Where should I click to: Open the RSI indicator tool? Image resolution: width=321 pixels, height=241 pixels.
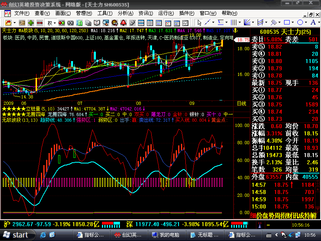[22, 22]
